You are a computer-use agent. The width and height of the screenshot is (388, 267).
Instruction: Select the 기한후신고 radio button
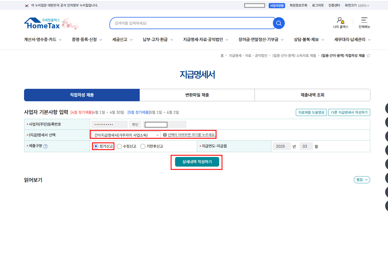pos(143,146)
